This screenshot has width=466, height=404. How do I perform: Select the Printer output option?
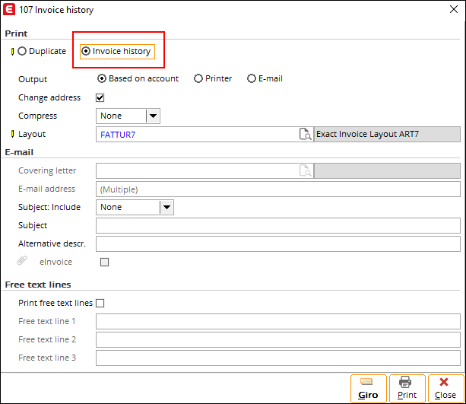click(x=198, y=78)
